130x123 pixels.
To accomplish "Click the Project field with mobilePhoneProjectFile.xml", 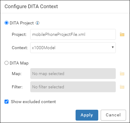I will (73, 34).
